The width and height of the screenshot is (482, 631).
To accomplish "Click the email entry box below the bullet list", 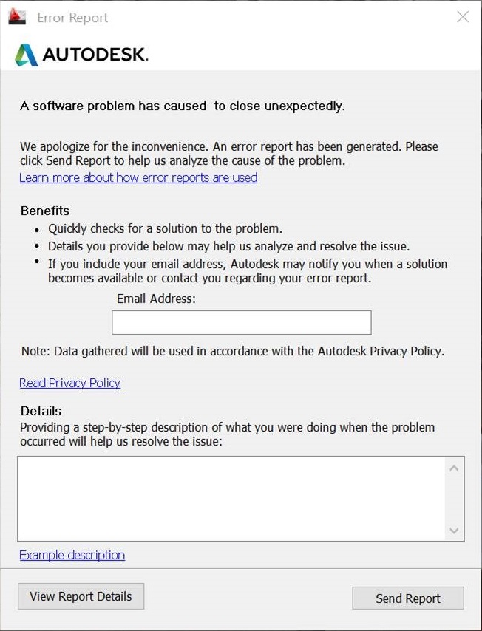I will click(241, 322).
